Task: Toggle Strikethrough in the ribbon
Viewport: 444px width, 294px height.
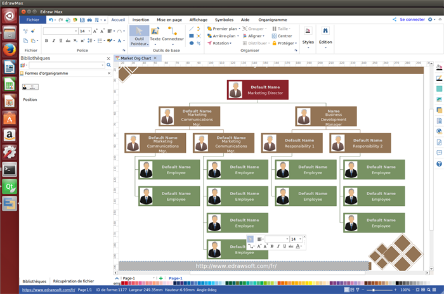Action: [68, 41]
